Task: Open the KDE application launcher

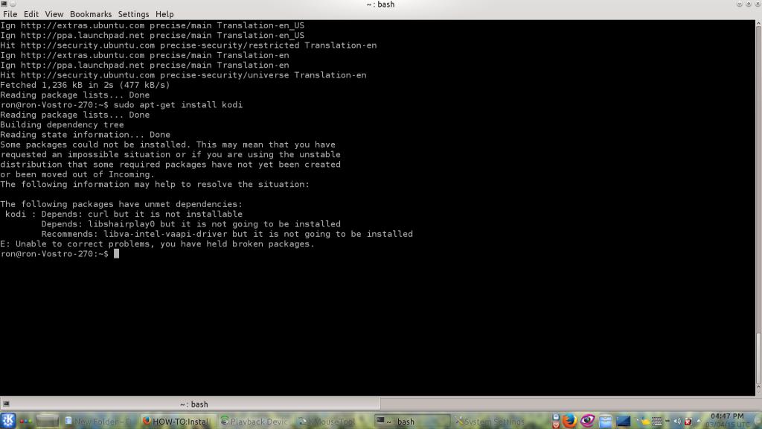Action: 8,421
